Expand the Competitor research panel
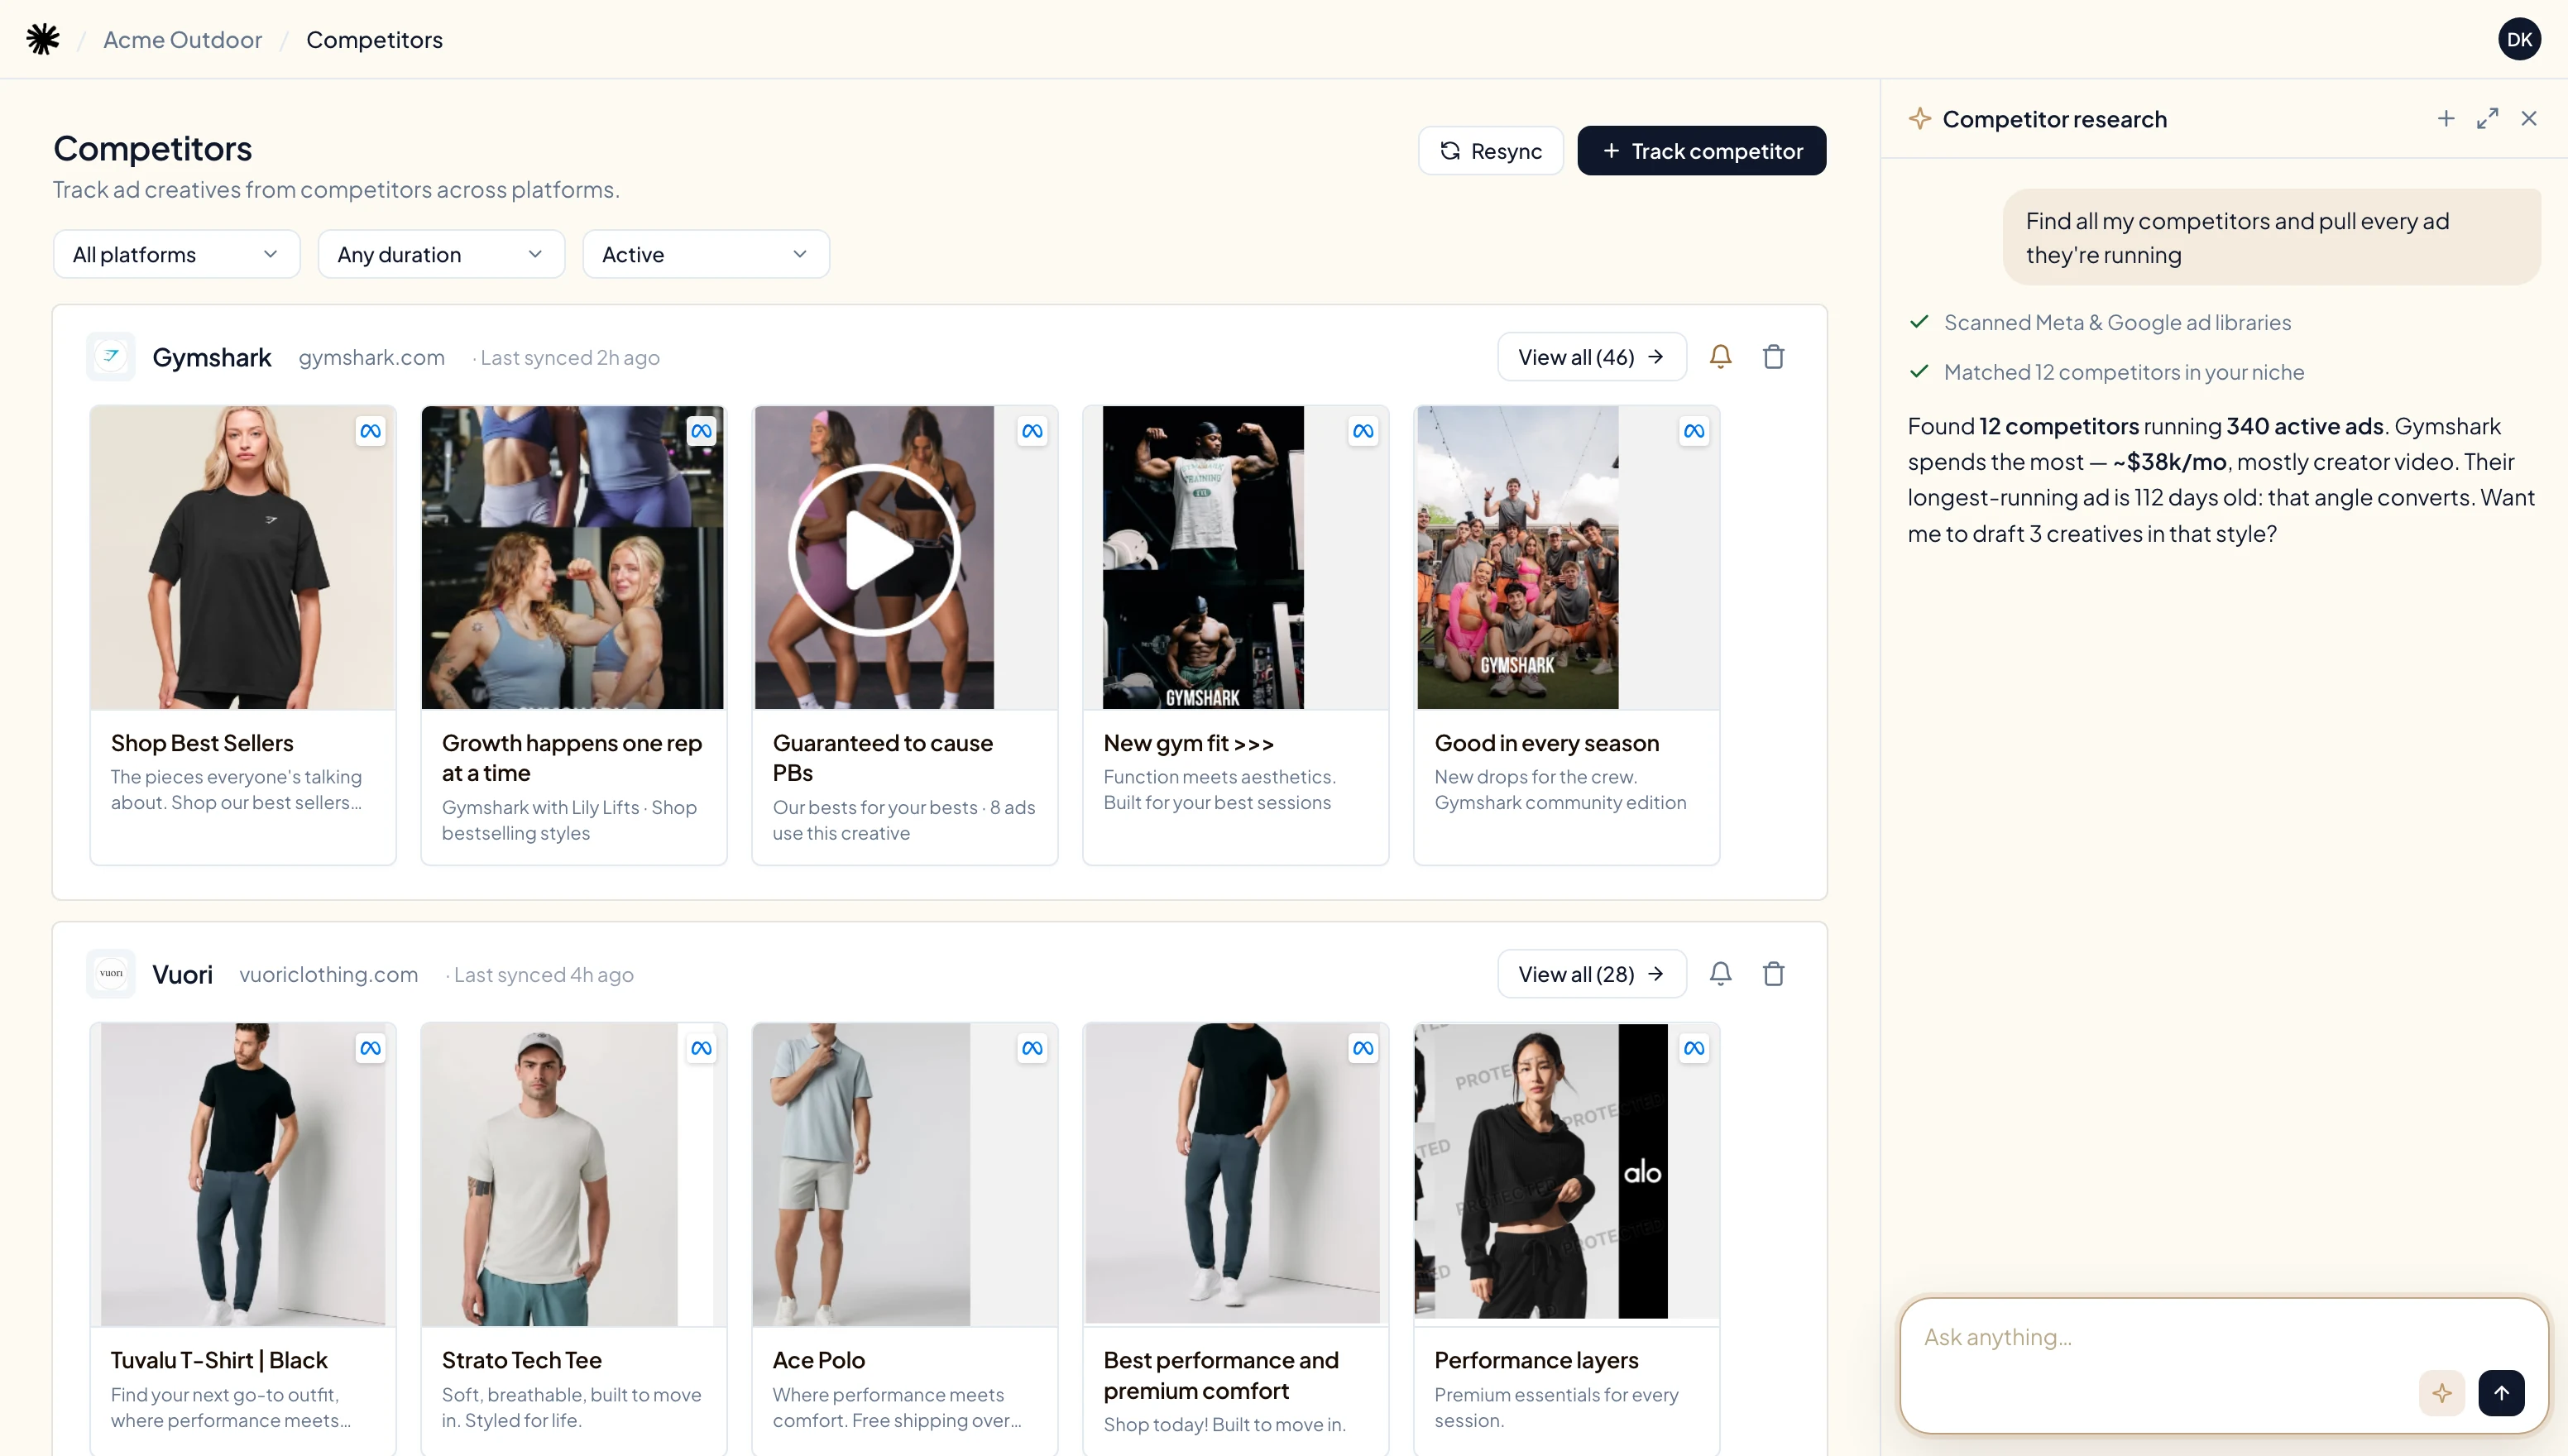Viewport: 2568px width, 1456px height. [x=2487, y=119]
